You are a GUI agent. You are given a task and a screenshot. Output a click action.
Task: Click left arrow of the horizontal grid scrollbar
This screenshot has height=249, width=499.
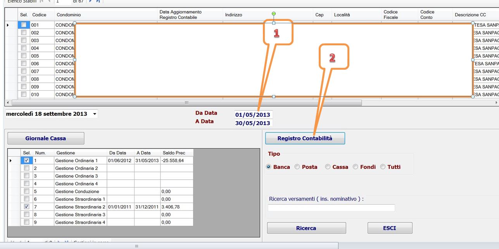pyautogui.click(x=7, y=103)
